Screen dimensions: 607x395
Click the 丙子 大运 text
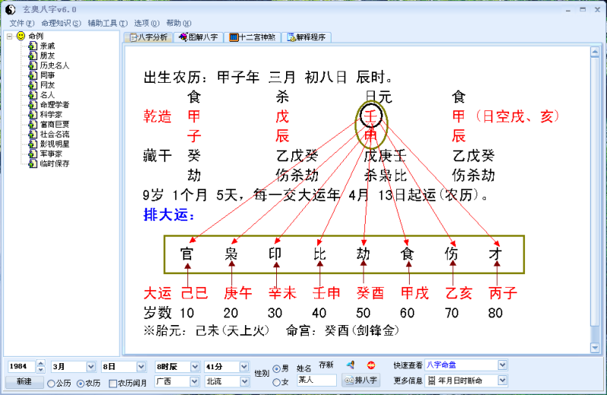point(503,292)
